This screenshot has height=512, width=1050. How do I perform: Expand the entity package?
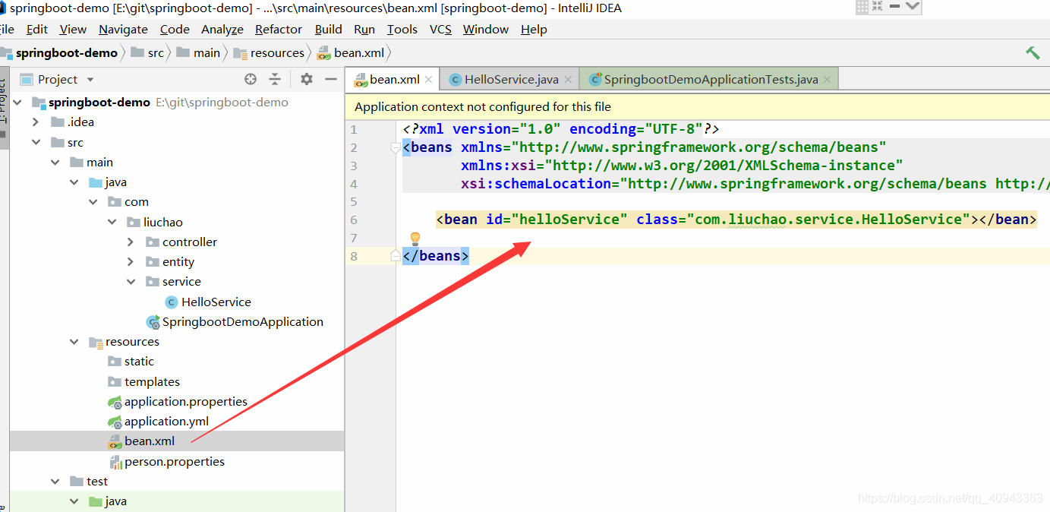[x=131, y=261]
